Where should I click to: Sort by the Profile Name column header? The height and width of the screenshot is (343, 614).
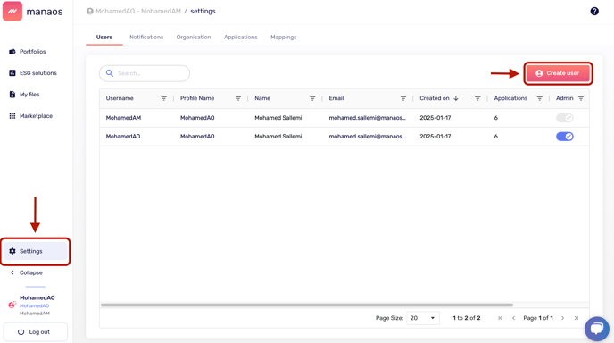click(197, 98)
